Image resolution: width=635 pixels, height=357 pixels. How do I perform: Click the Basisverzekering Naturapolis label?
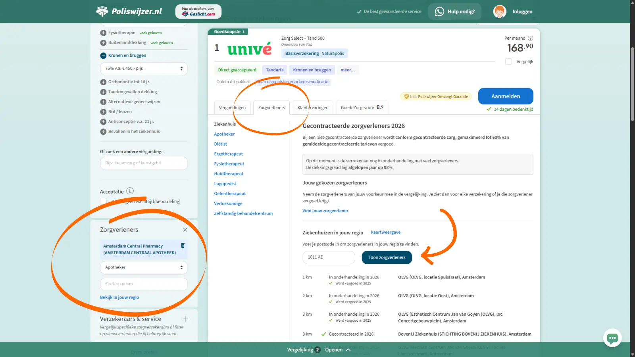tap(315, 54)
